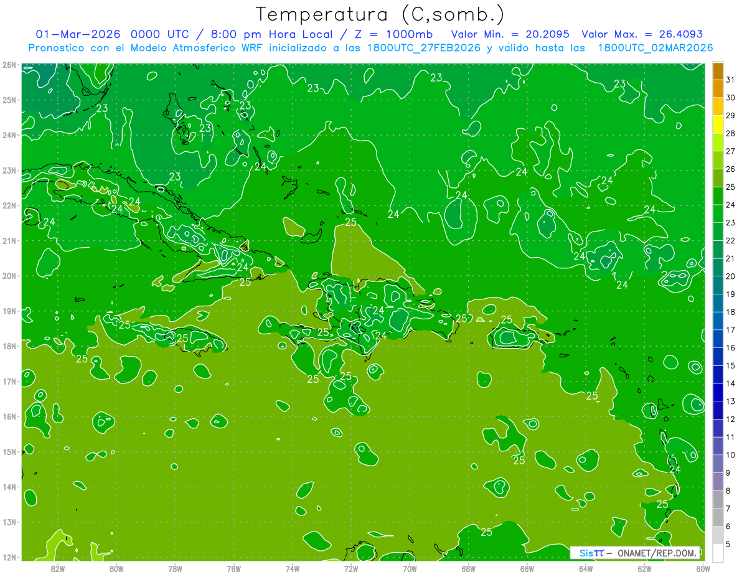Click the 25N latitude label

[x=9, y=100]
